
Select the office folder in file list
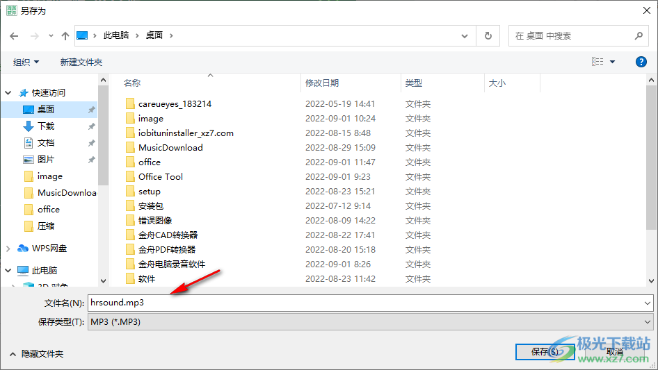[150, 162]
